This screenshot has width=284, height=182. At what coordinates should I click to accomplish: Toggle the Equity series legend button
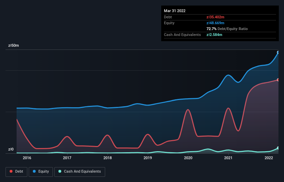point(41,172)
